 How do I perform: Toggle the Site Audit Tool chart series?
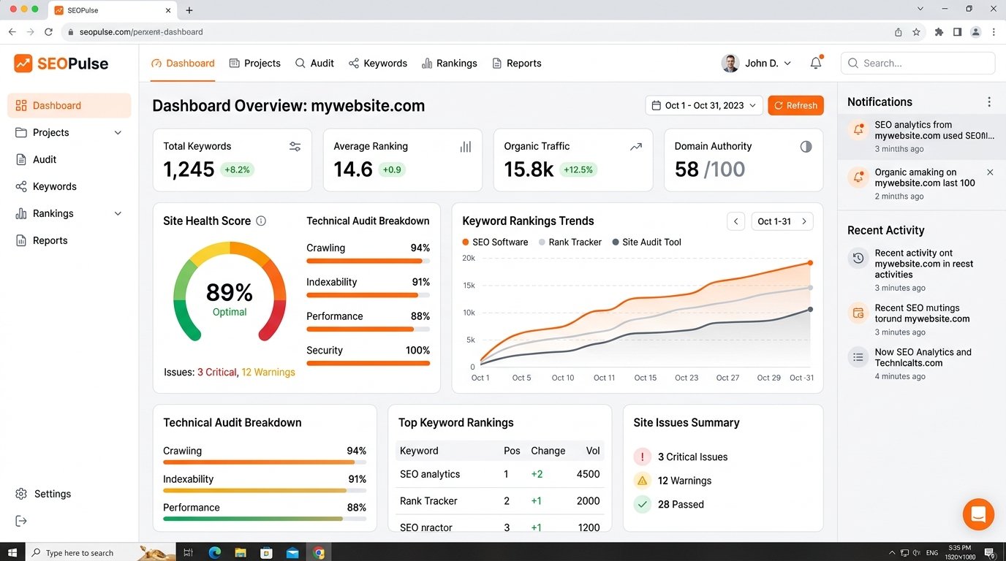tap(646, 242)
